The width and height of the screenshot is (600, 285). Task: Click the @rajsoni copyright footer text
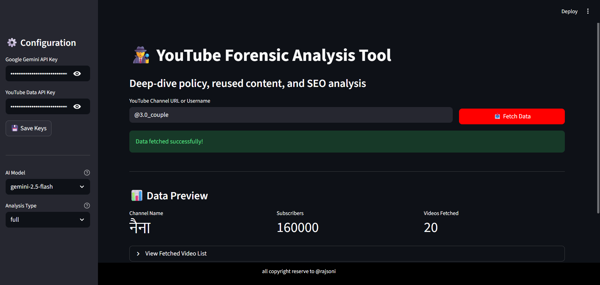[x=299, y=271]
